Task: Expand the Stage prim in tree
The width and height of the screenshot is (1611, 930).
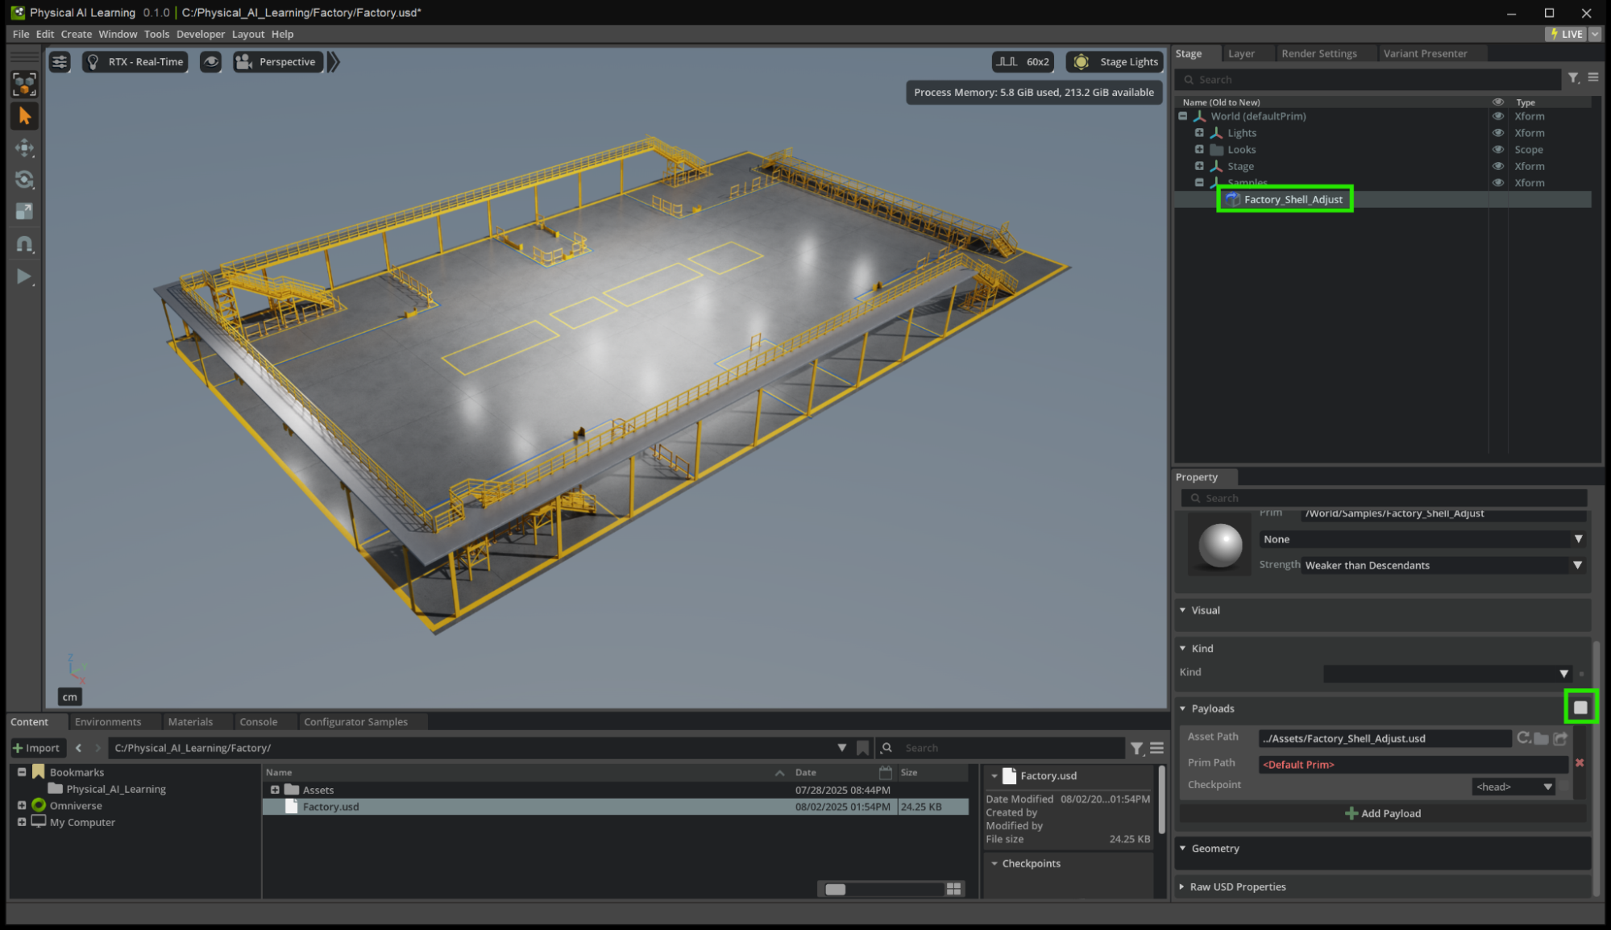Action: [x=1199, y=166]
